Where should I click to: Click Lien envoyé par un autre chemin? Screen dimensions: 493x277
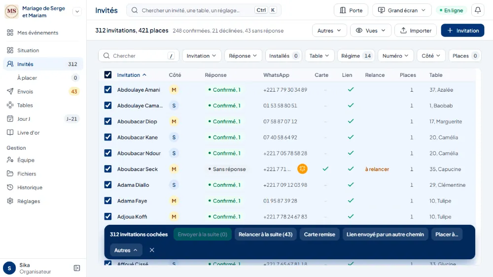pyautogui.click(x=385, y=234)
